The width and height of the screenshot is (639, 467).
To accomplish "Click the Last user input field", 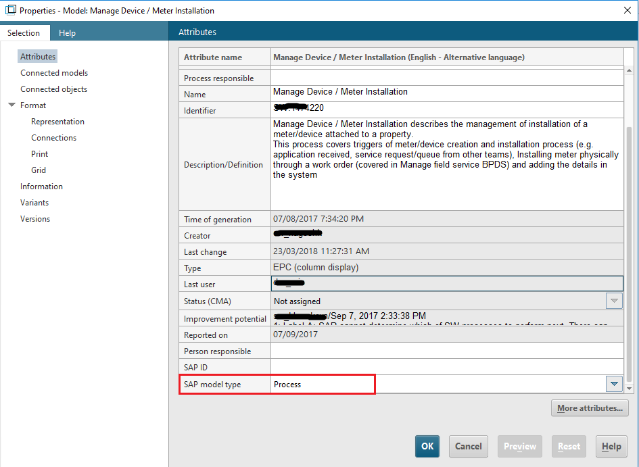I will pos(446,284).
